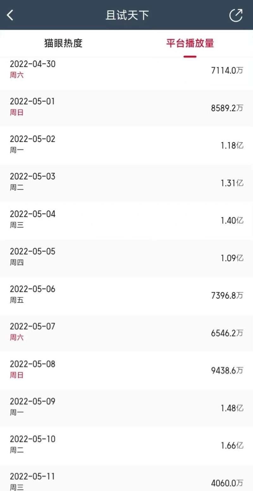Click the 4060.0万 value
253x491 pixels.
[x=227, y=483]
